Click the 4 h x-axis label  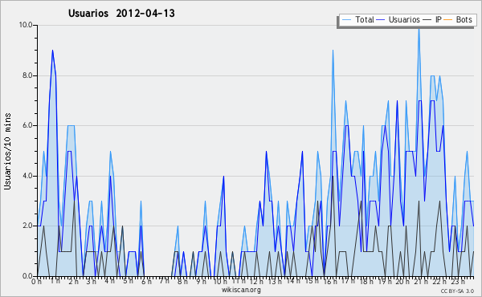110,281
